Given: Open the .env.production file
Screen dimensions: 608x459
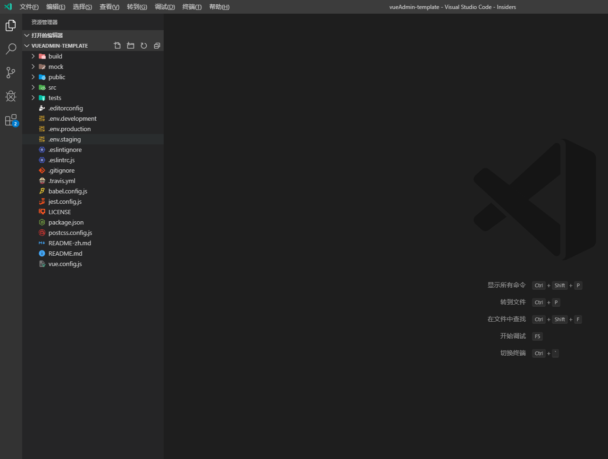Looking at the screenshot, I should point(93,129).
